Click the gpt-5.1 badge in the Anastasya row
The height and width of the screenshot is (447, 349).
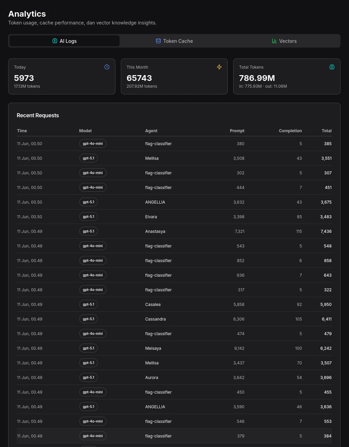pyautogui.click(x=89, y=231)
